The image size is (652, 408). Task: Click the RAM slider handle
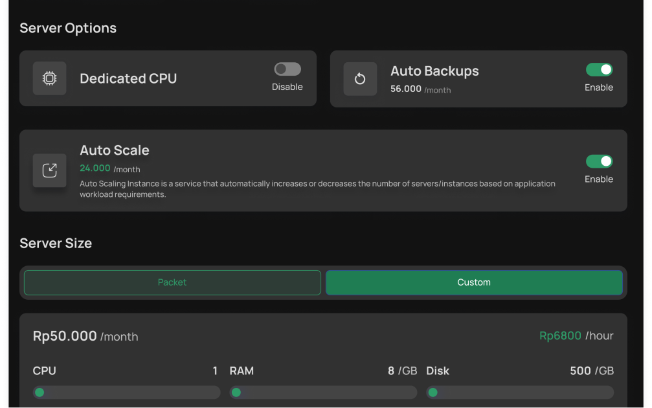click(236, 392)
